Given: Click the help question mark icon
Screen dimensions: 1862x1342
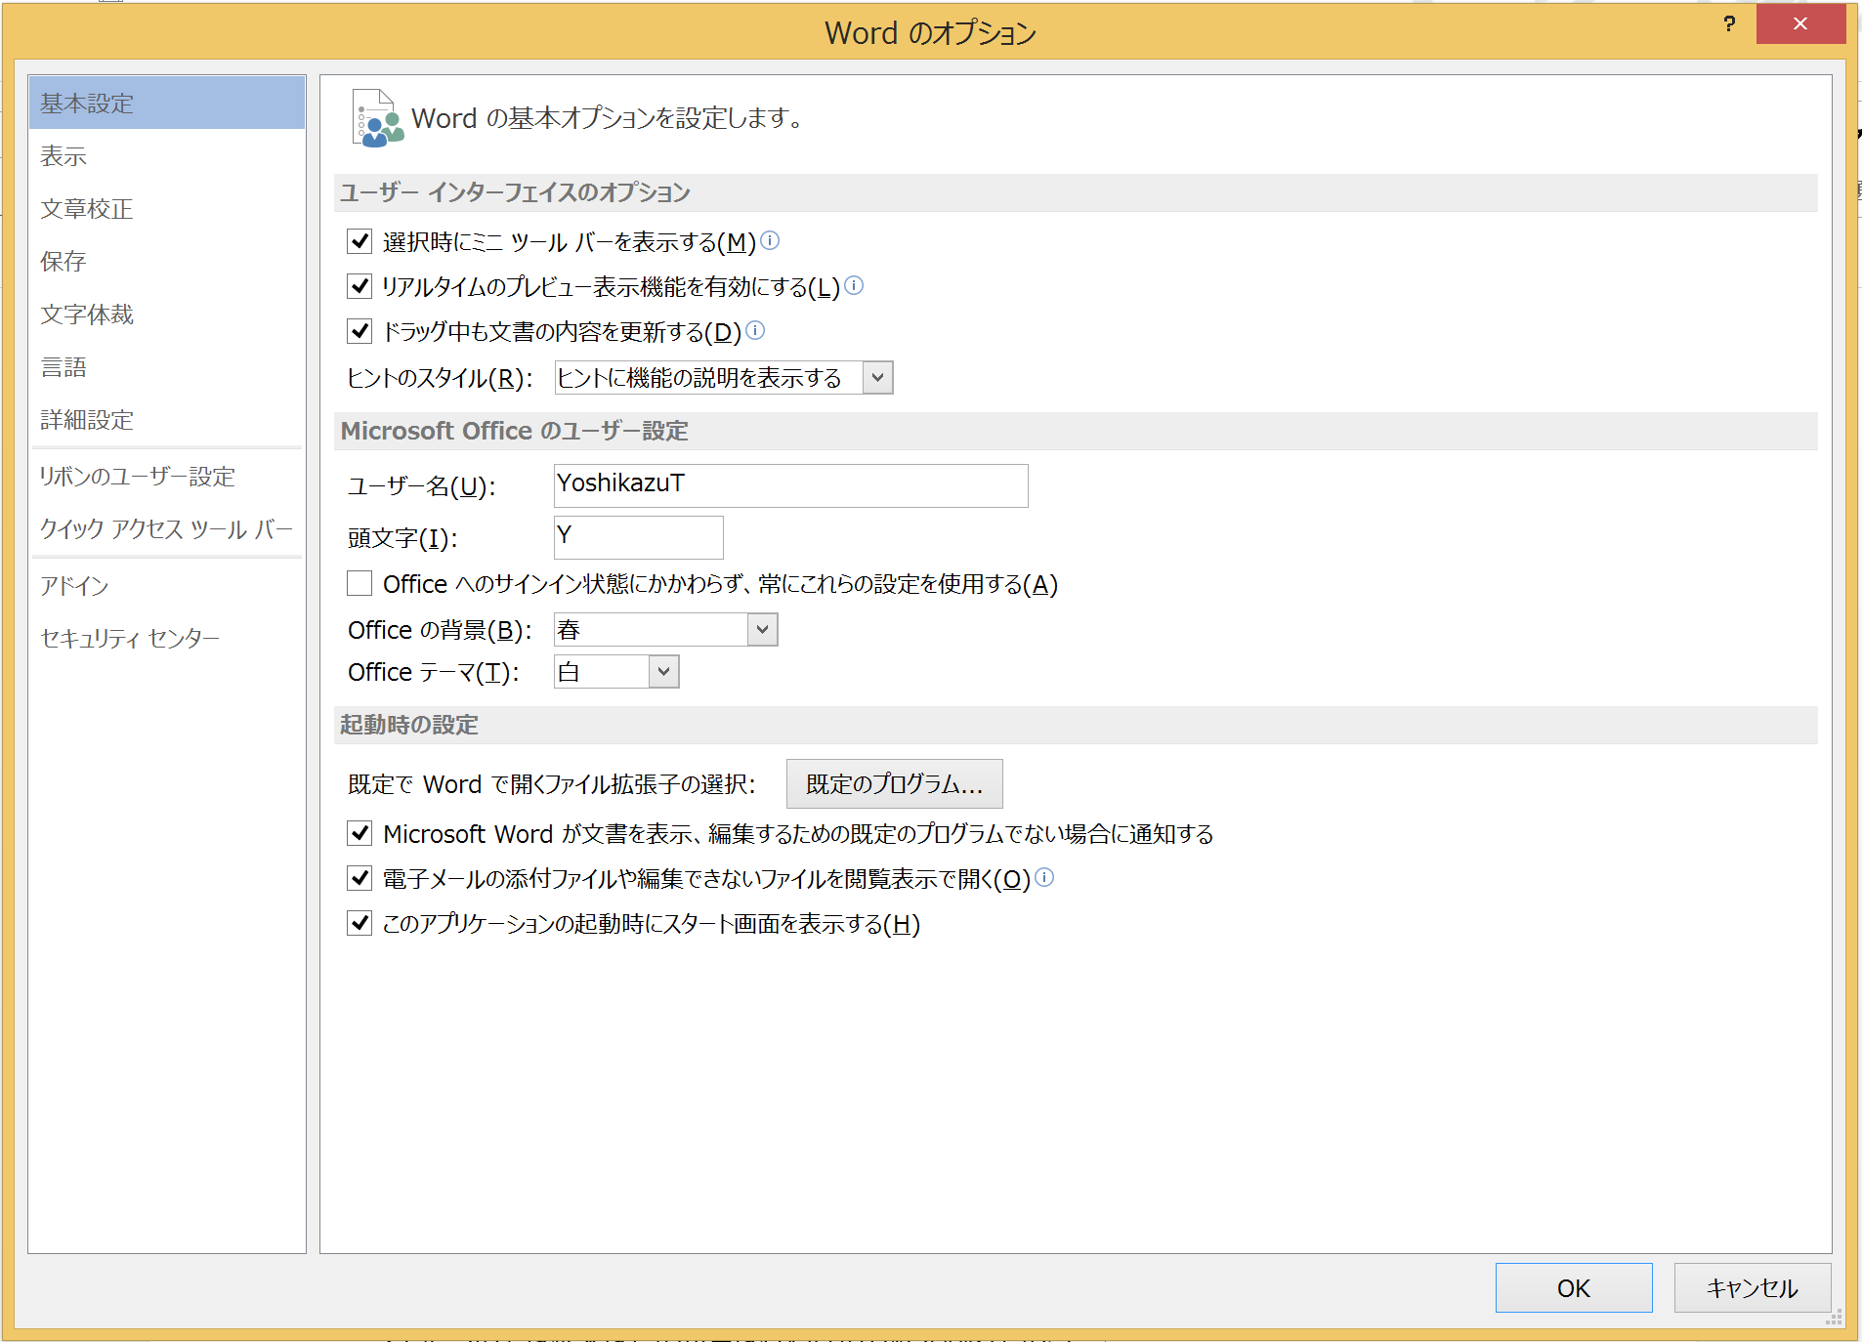Looking at the screenshot, I should pyautogui.click(x=1729, y=23).
